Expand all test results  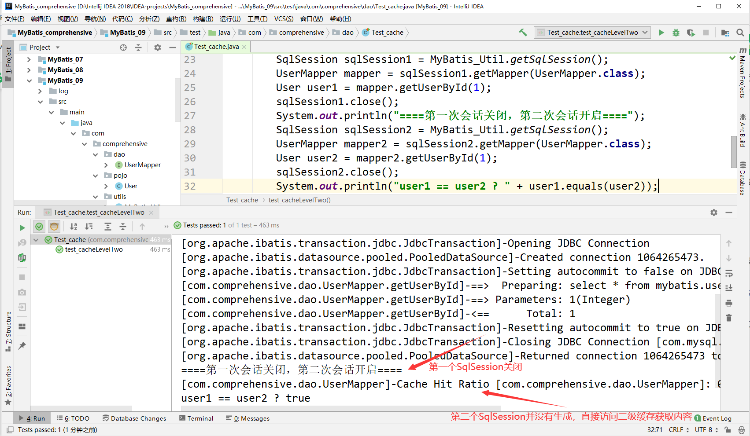pos(108,227)
